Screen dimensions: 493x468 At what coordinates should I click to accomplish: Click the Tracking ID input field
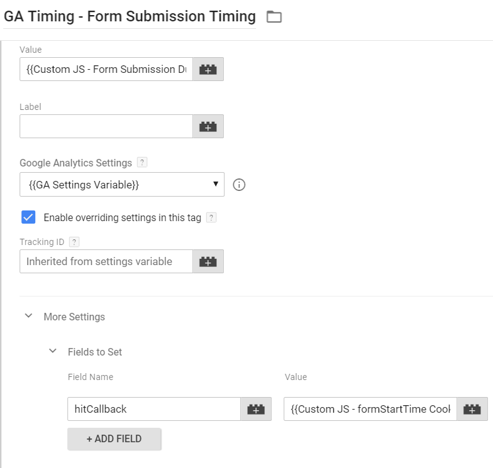tap(106, 261)
